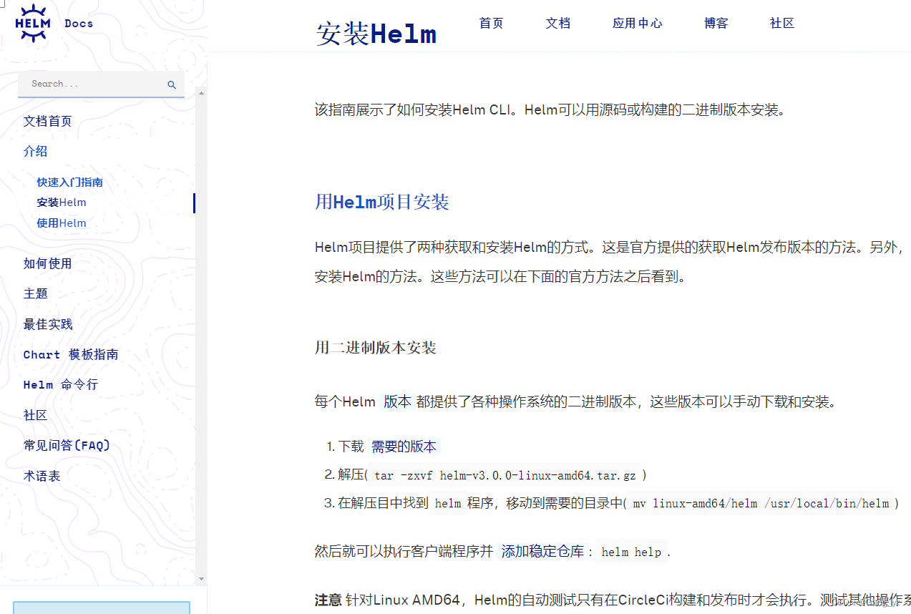911x614 pixels.
Task: Click the mv linux-amd64/helm command code
Action: pyautogui.click(x=761, y=503)
